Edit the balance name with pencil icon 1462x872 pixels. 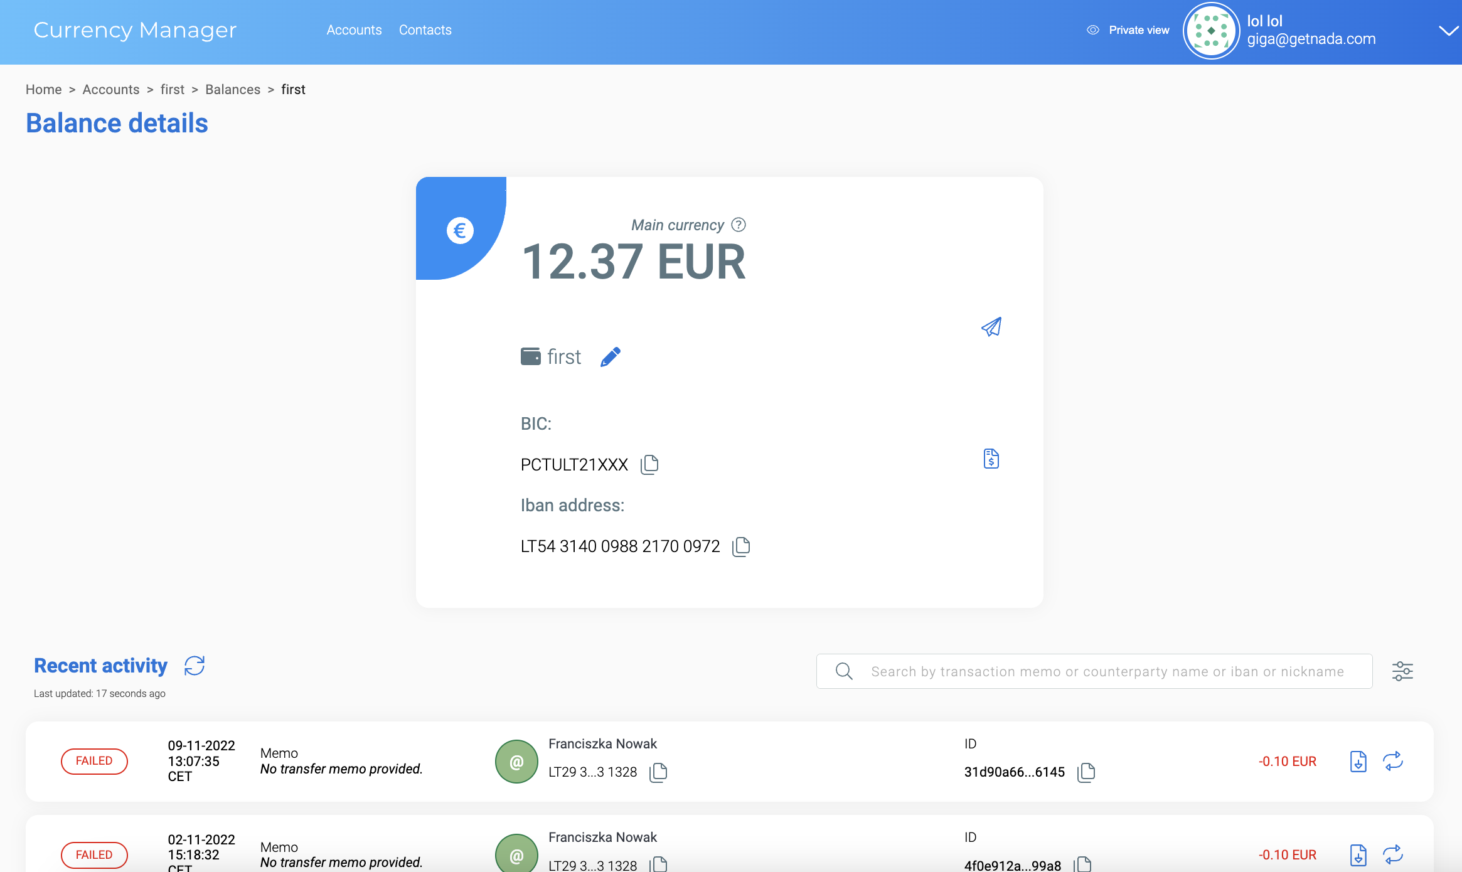(610, 357)
